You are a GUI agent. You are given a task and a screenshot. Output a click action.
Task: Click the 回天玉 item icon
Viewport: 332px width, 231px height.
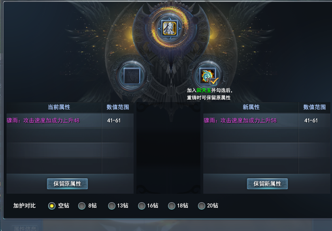pyautogui.click(x=207, y=76)
